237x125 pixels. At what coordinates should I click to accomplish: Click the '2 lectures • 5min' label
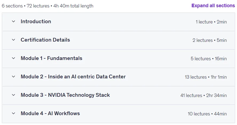[210, 40]
